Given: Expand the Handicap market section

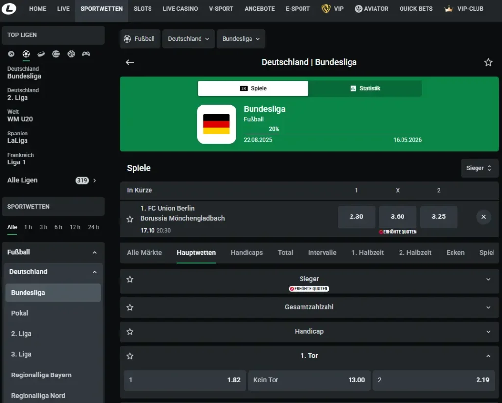Looking at the screenshot, I should 488,331.
